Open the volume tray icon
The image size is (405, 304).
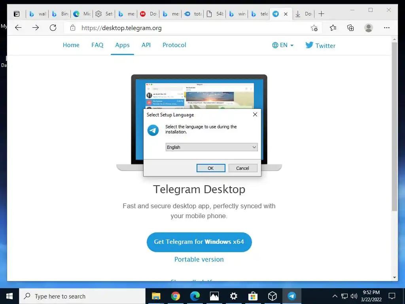pos(354,296)
